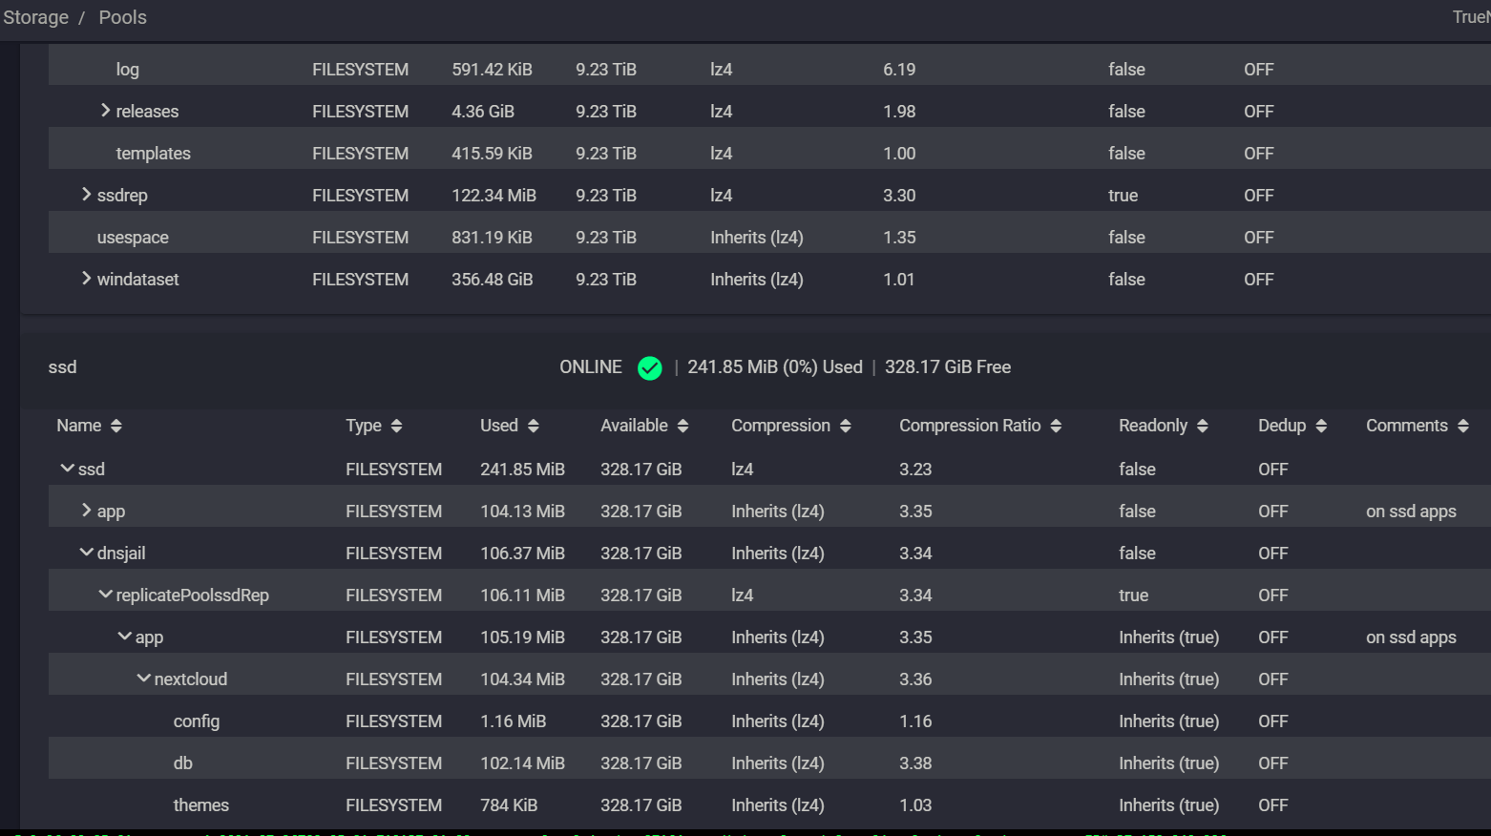Click the 356.48 GiB used value for windataset
The height and width of the screenshot is (836, 1491).
point(493,280)
